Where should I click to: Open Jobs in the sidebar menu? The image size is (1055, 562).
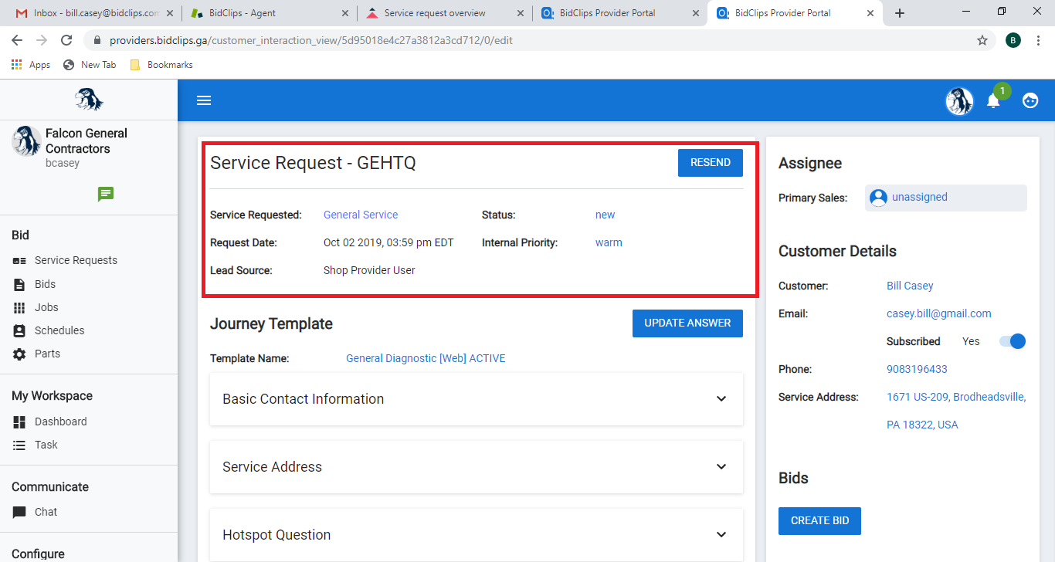pyautogui.click(x=46, y=308)
